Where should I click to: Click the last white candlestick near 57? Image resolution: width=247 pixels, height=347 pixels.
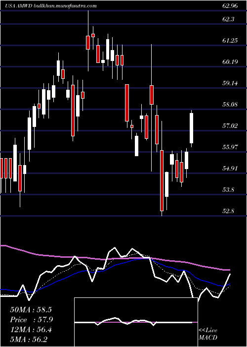click(192, 128)
